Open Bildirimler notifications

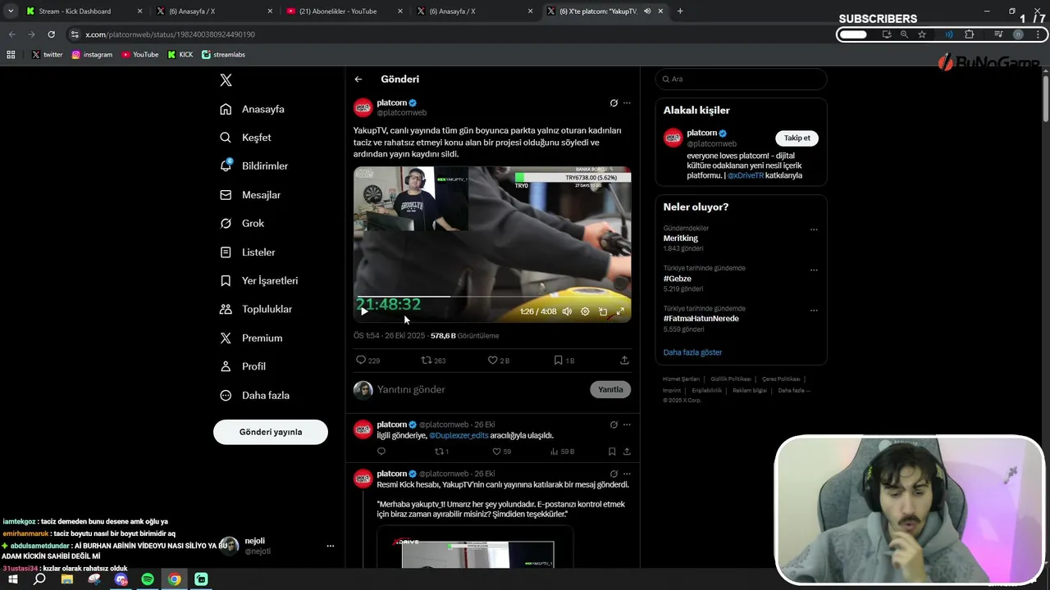click(x=253, y=166)
